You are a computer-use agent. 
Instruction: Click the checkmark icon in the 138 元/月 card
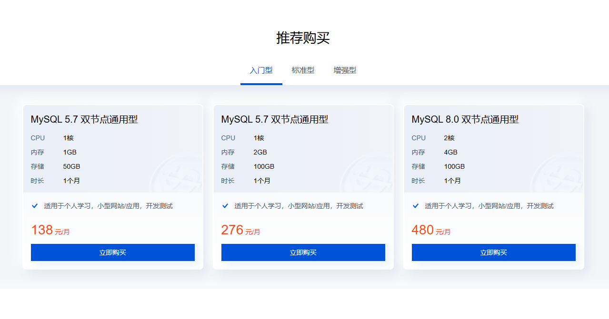pyautogui.click(x=35, y=206)
